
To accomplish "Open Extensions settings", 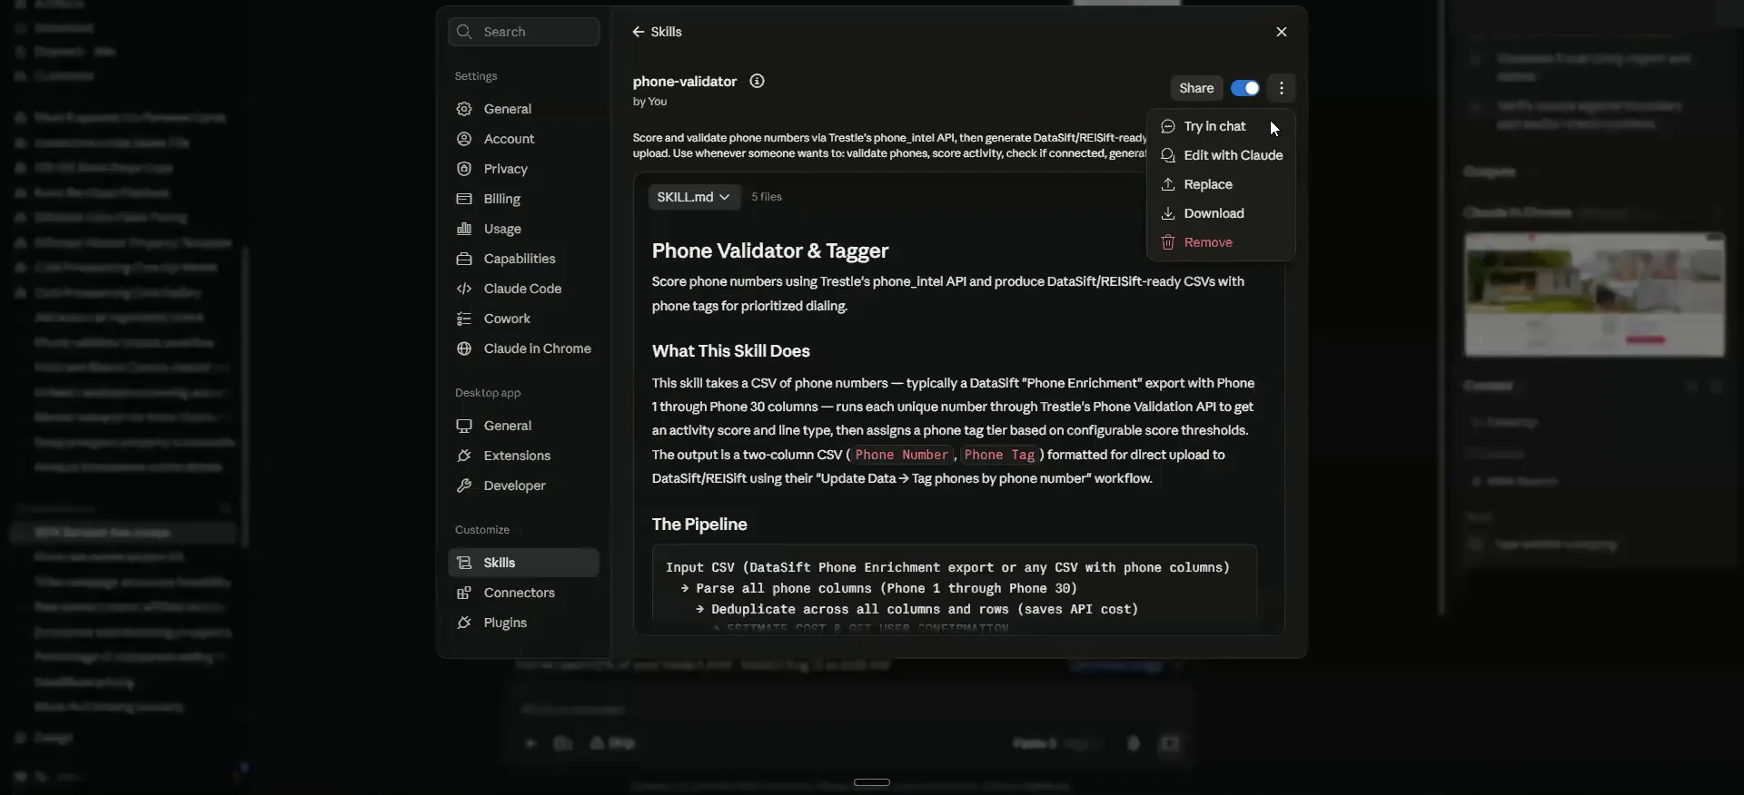I will (523, 456).
